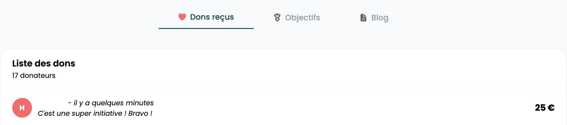Open the Blog tab
The width and height of the screenshot is (567, 125).
(379, 18)
